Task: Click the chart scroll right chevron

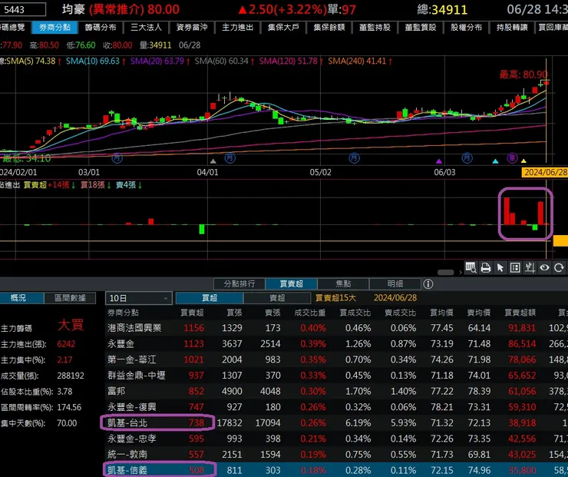Action: pyautogui.click(x=461, y=272)
